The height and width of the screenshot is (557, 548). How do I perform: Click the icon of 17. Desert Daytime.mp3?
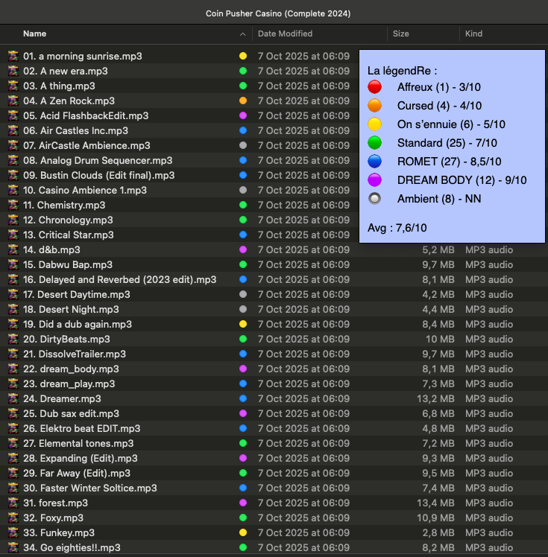pyautogui.click(x=13, y=294)
